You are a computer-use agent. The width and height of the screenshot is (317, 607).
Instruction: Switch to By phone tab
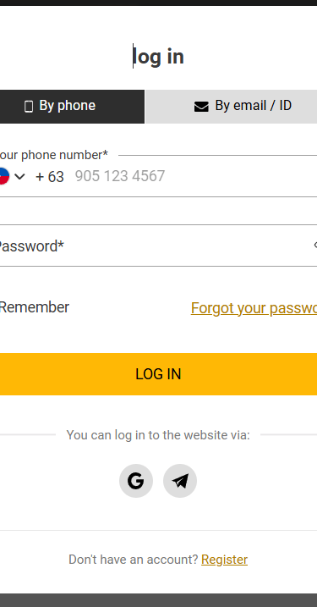(72, 107)
